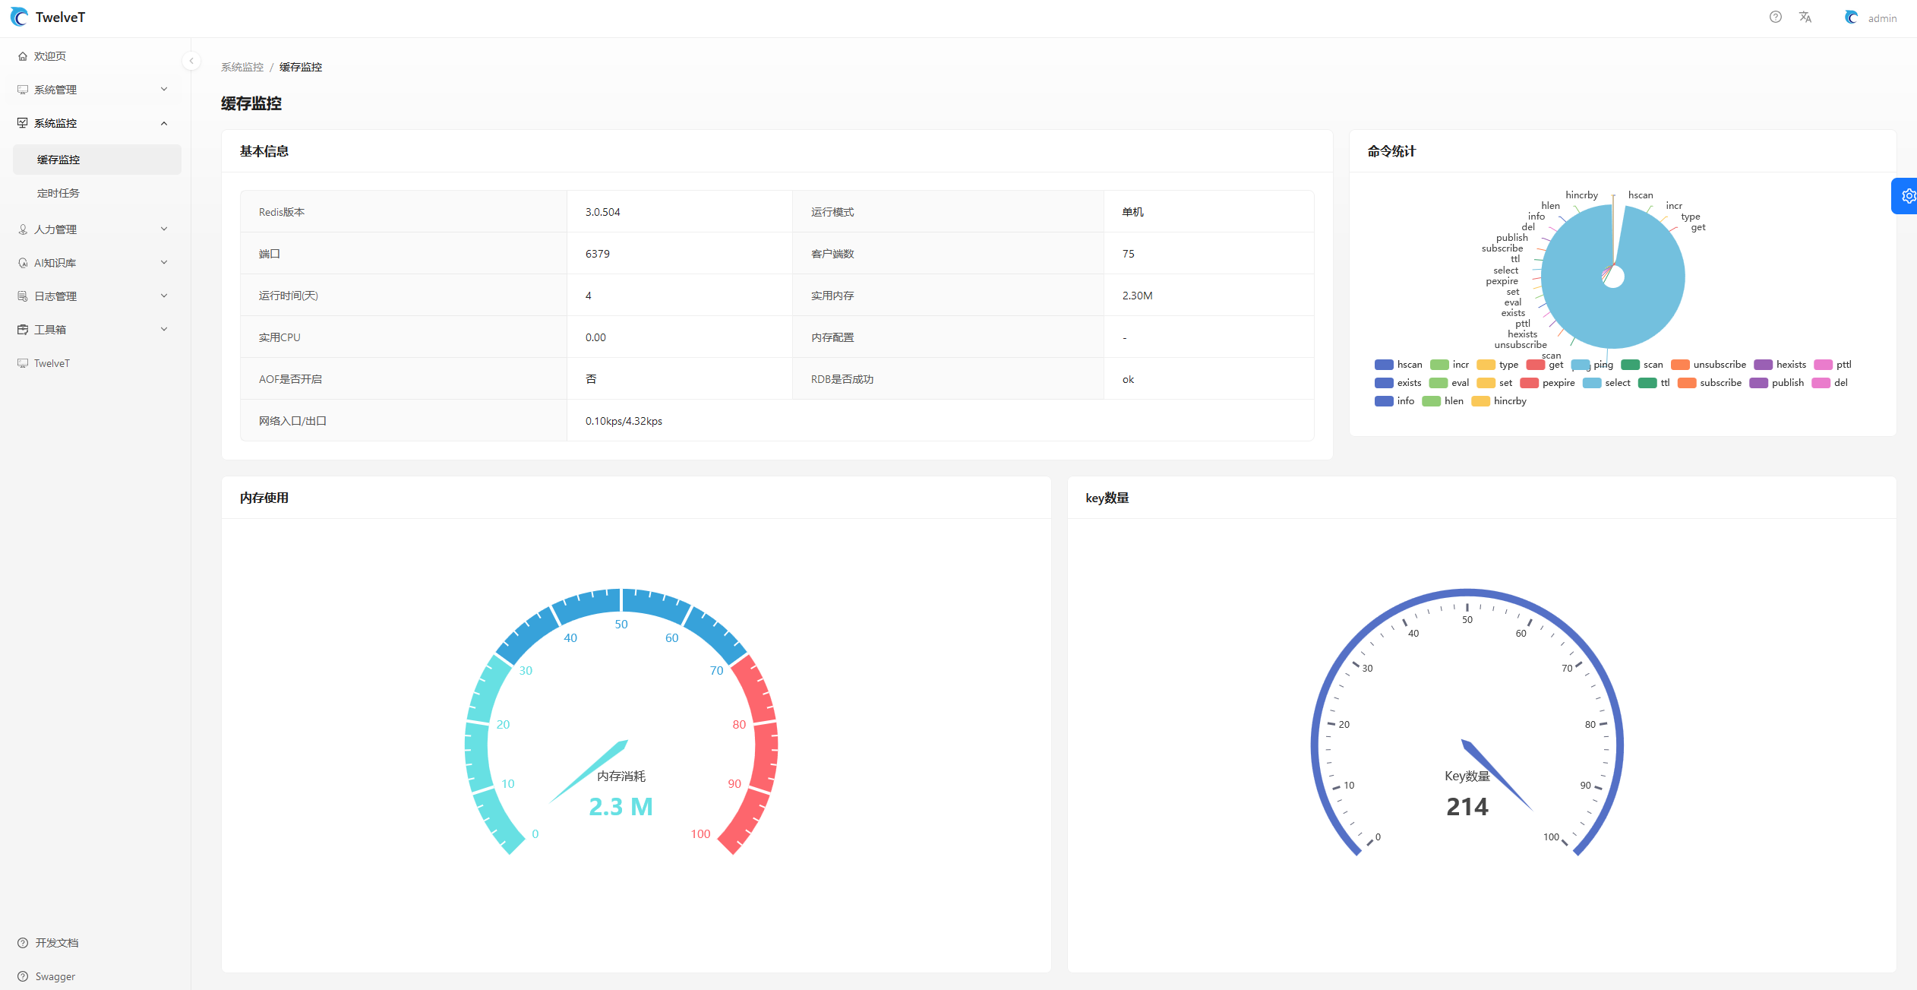Open the 人力管理 menu label

coord(55,229)
